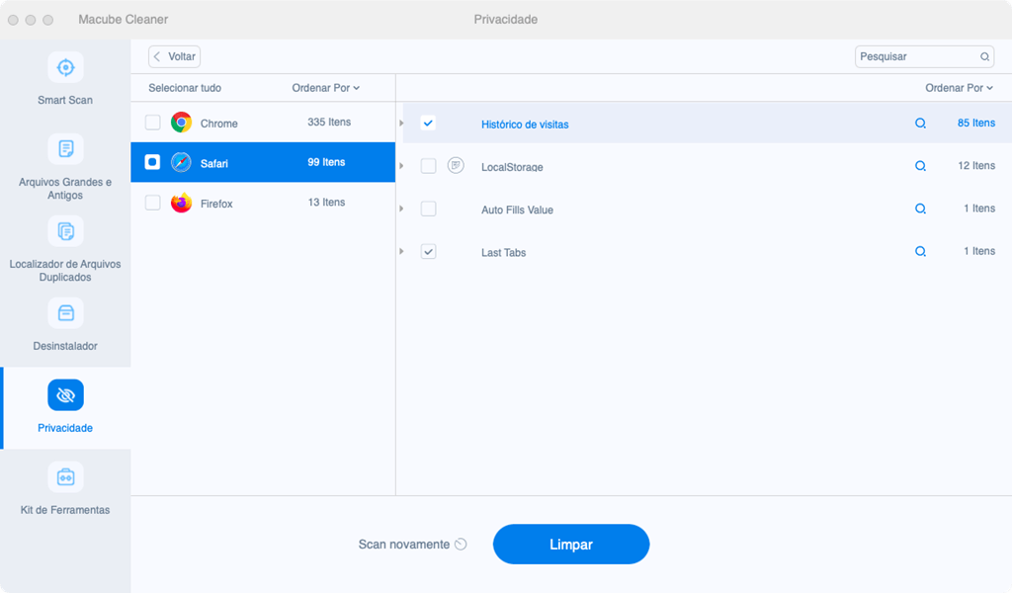The height and width of the screenshot is (593, 1012).
Task: Expand Histórico de visitas row arrow
Action: tap(401, 124)
